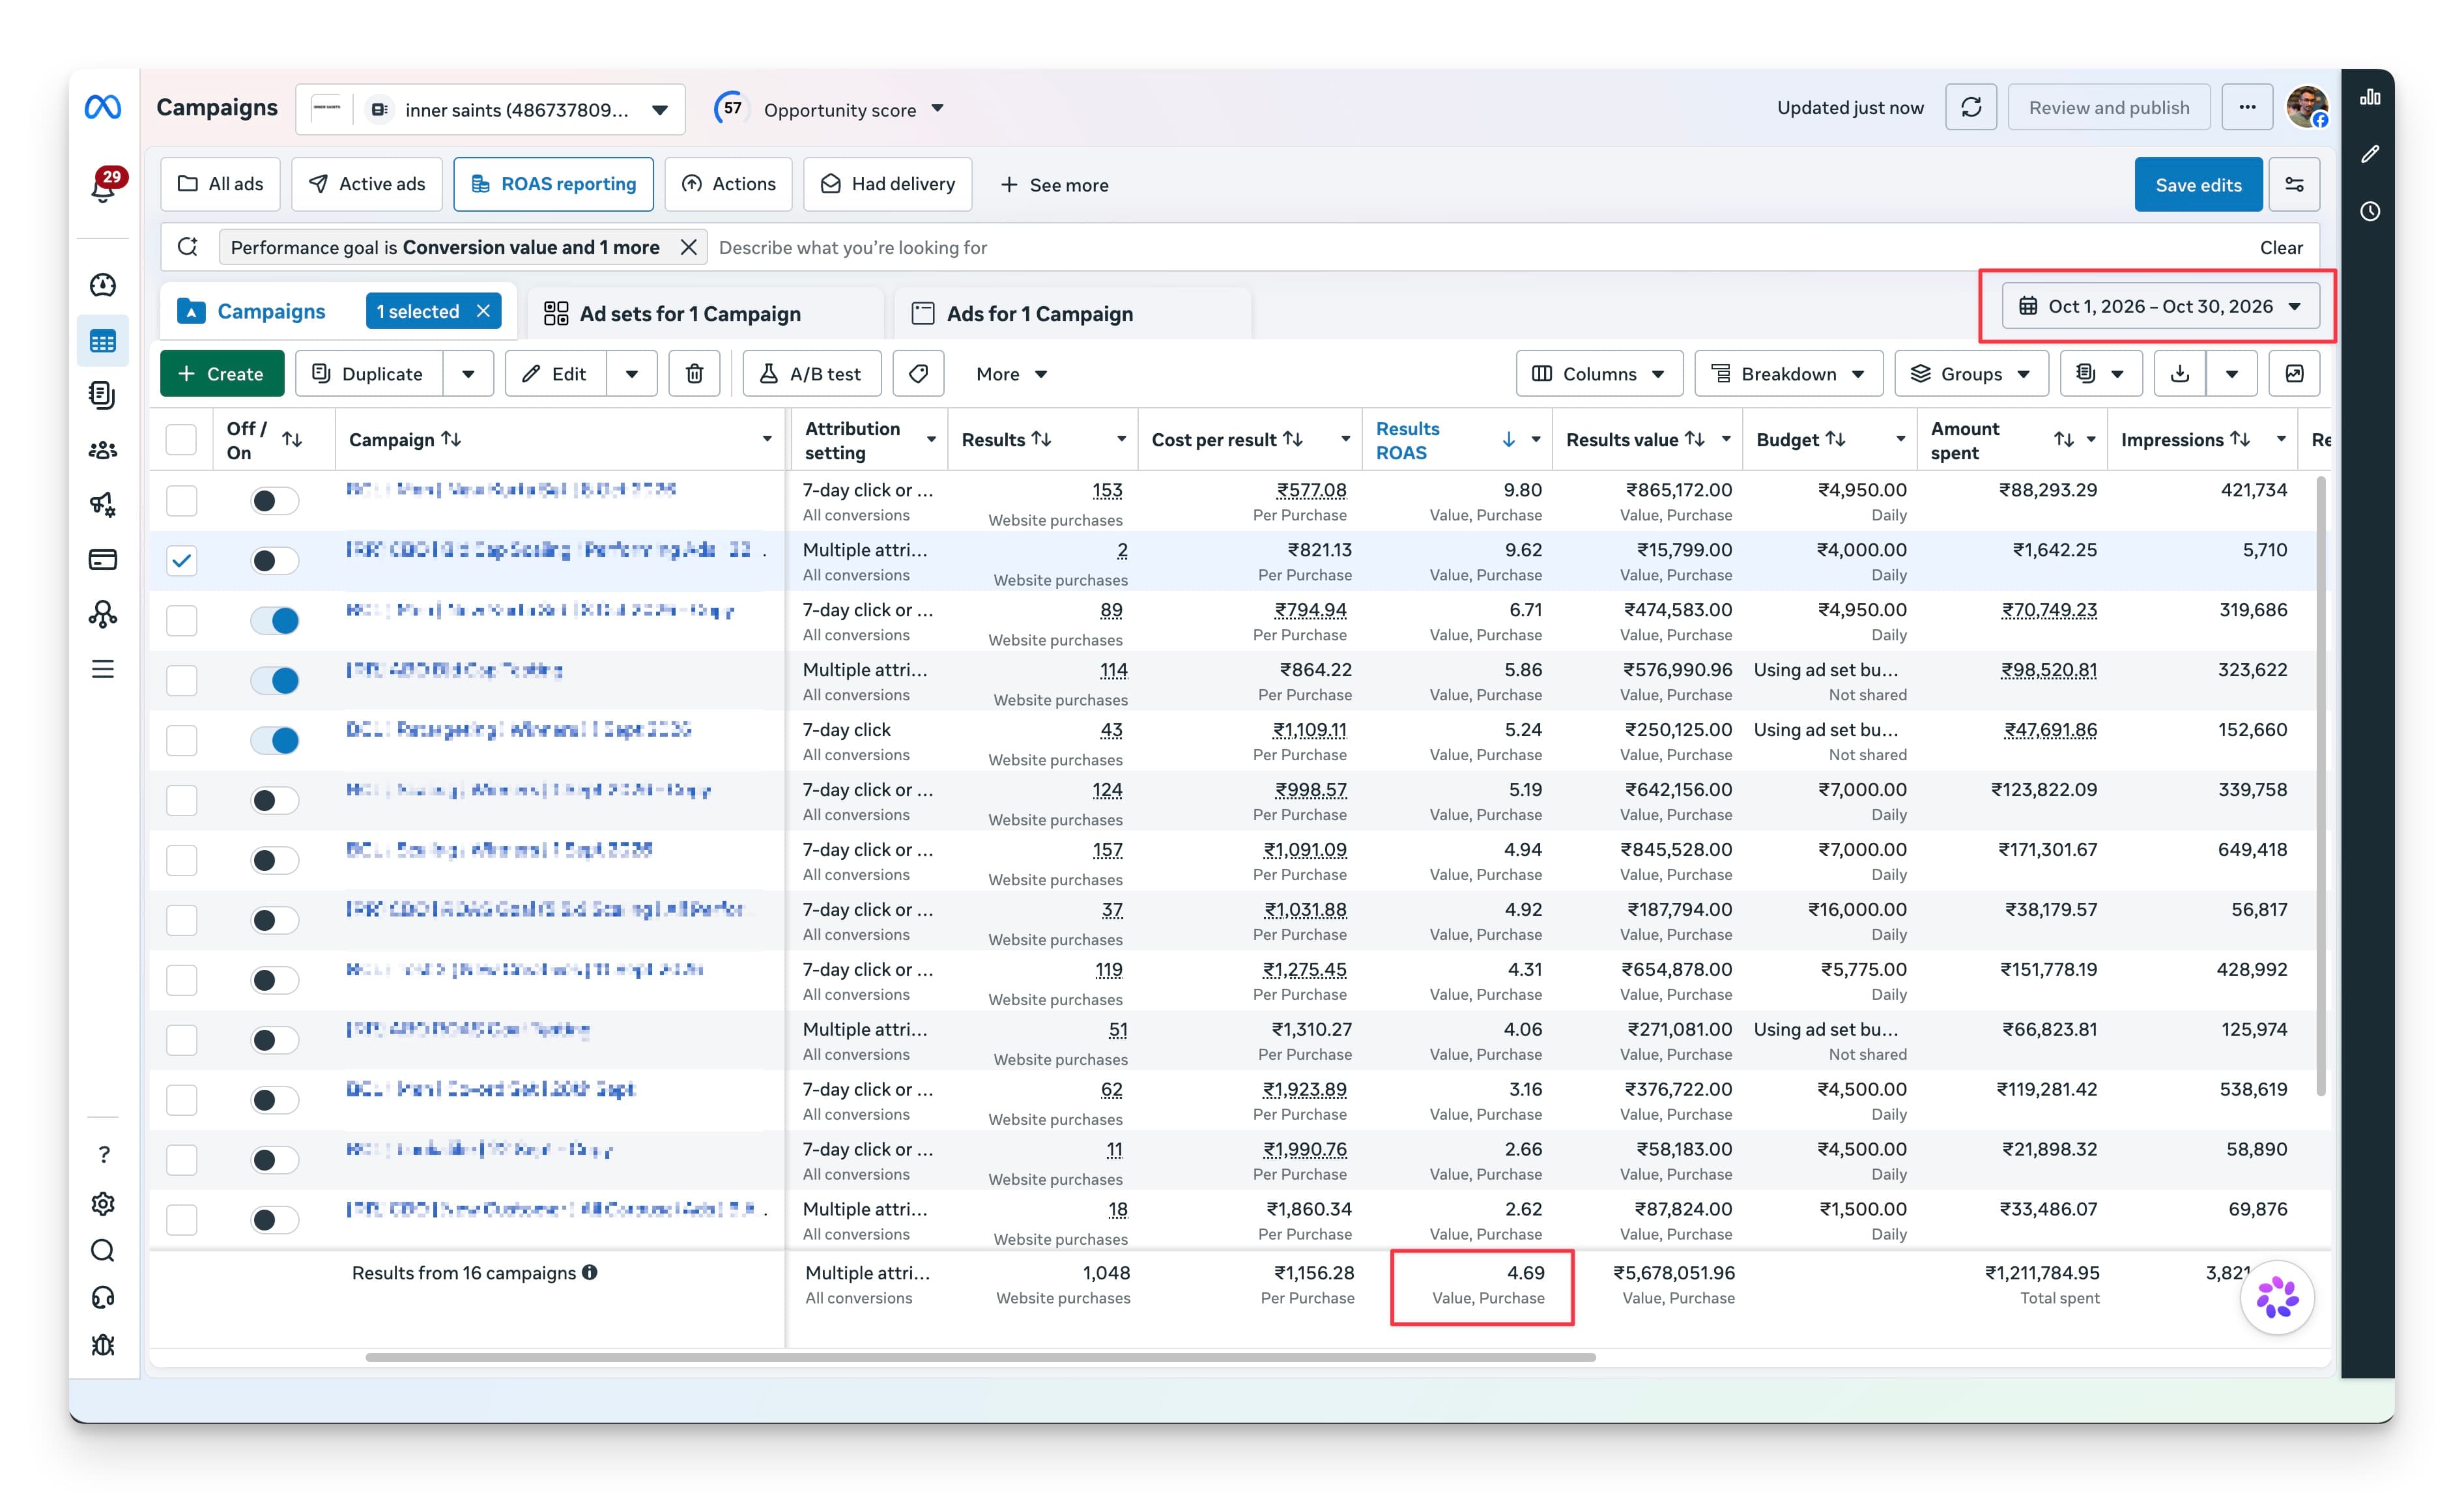
Task: Open the export download icon
Action: (x=2180, y=374)
